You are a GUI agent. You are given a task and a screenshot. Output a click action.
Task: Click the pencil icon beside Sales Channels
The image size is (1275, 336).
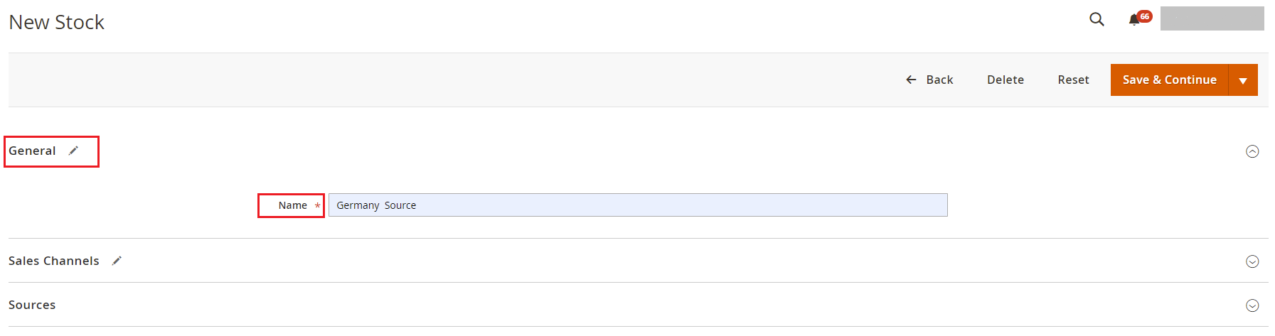117,261
